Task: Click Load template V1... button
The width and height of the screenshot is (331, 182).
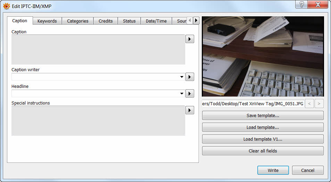Action: click(x=263, y=139)
